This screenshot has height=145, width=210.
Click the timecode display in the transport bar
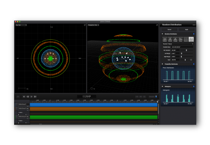[x=87, y=96]
